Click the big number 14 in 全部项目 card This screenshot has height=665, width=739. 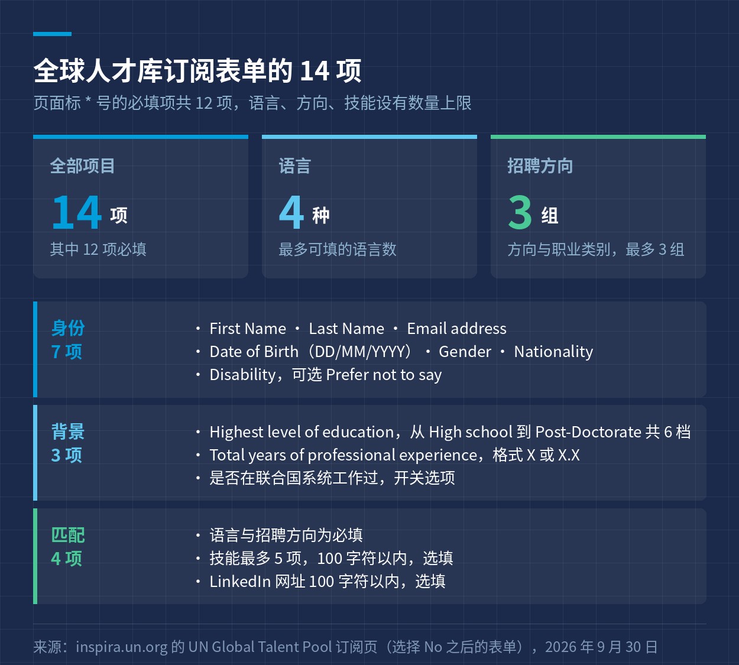77,212
